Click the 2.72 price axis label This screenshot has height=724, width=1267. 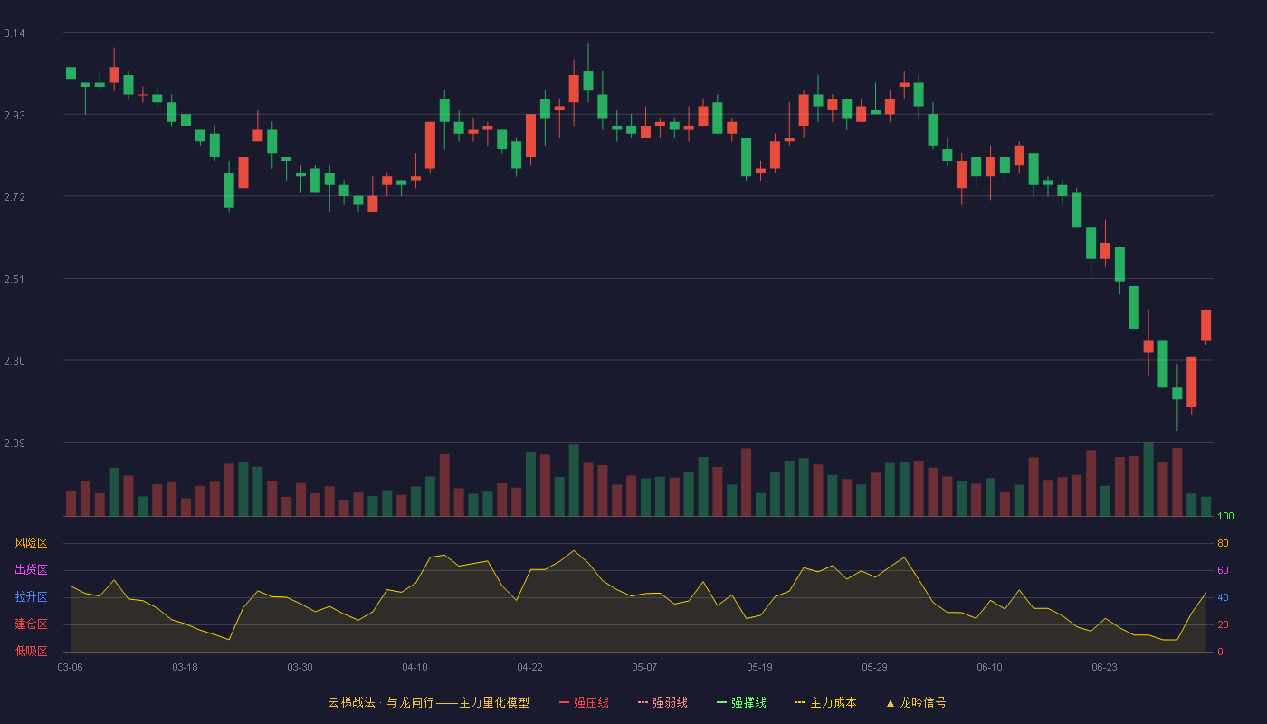click(x=14, y=197)
